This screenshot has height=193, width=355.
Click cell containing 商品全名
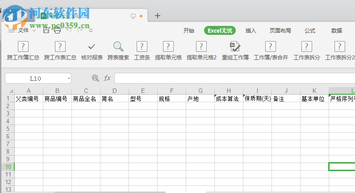tap(86, 99)
